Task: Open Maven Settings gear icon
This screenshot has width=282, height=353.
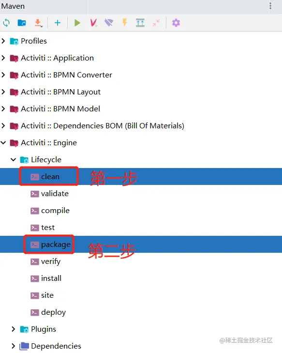Action: [x=176, y=23]
